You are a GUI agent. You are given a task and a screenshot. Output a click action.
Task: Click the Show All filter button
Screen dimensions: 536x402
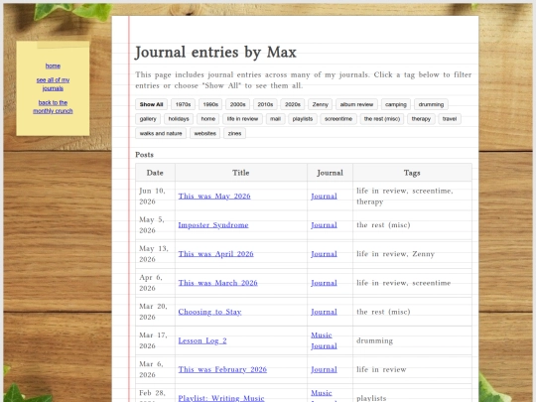pyautogui.click(x=151, y=104)
